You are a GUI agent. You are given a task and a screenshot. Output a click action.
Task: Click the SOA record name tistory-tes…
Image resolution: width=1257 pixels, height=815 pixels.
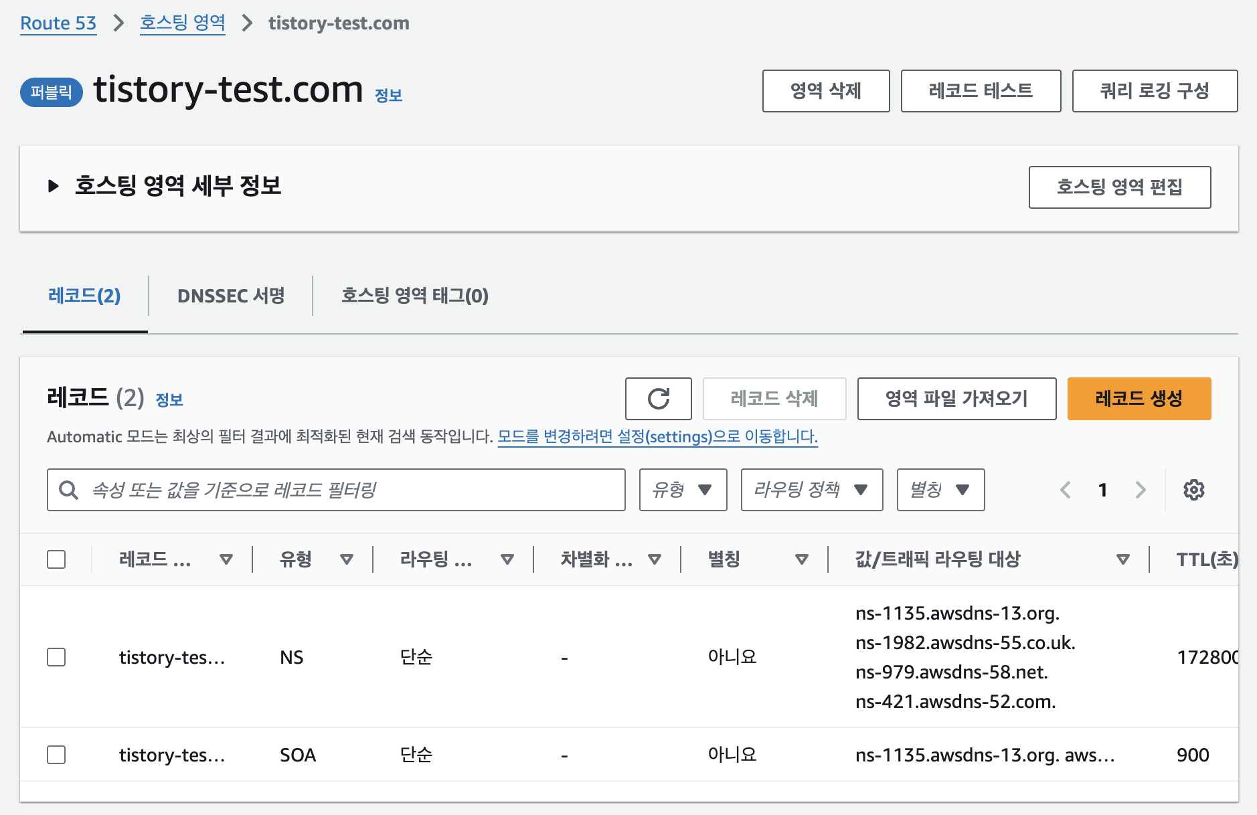[172, 755]
